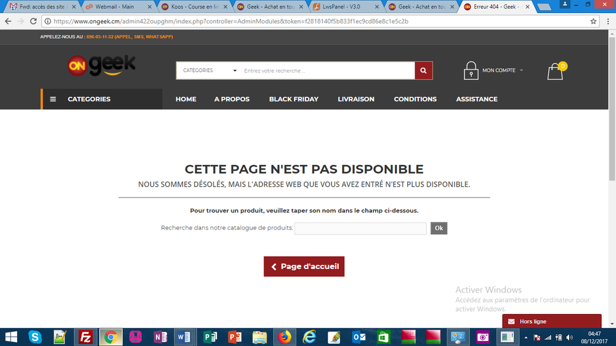Open the A PROPOS menu item
The height and width of the screenshot is (346, 616).
pos(232,99)
